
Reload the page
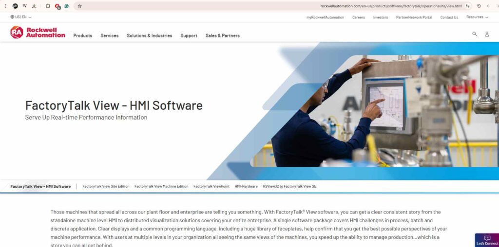(x=479, y=6)
